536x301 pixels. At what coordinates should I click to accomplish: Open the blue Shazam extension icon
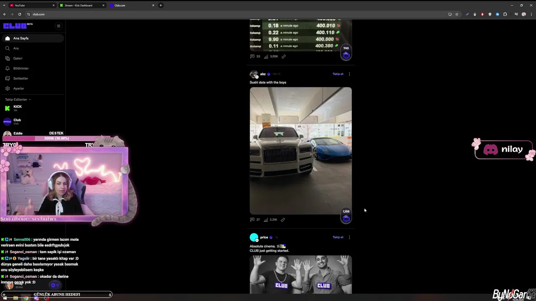pyautogui.click(x=497, y=14)
